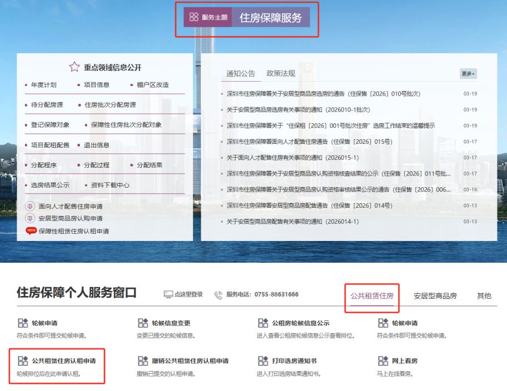Switch to the 政策法规 tab
The height and width of the screenshot is (391, 507).
pos(282,72)
